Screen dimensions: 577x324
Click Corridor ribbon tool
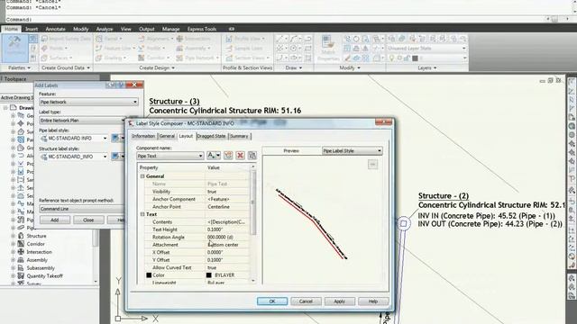coord(154,58)
